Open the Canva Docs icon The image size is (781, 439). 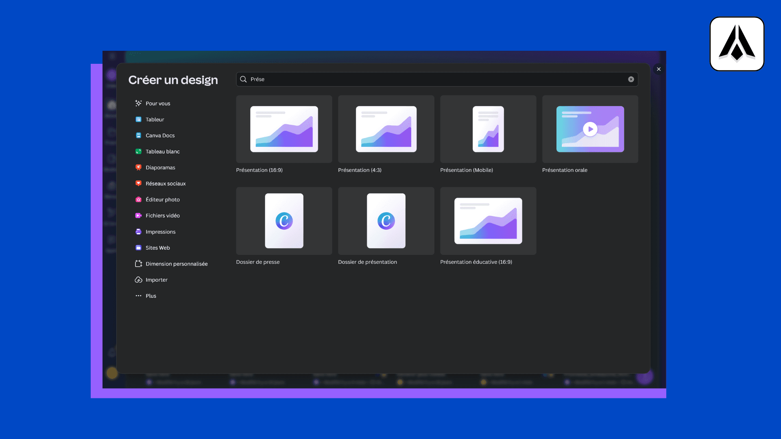pos(138,135)
